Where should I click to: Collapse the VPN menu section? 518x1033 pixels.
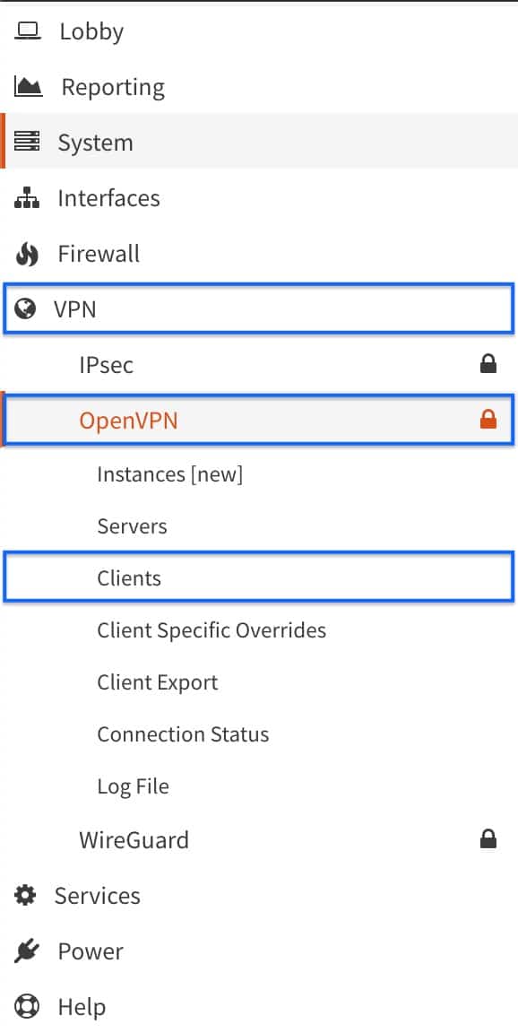coord(259,309)
